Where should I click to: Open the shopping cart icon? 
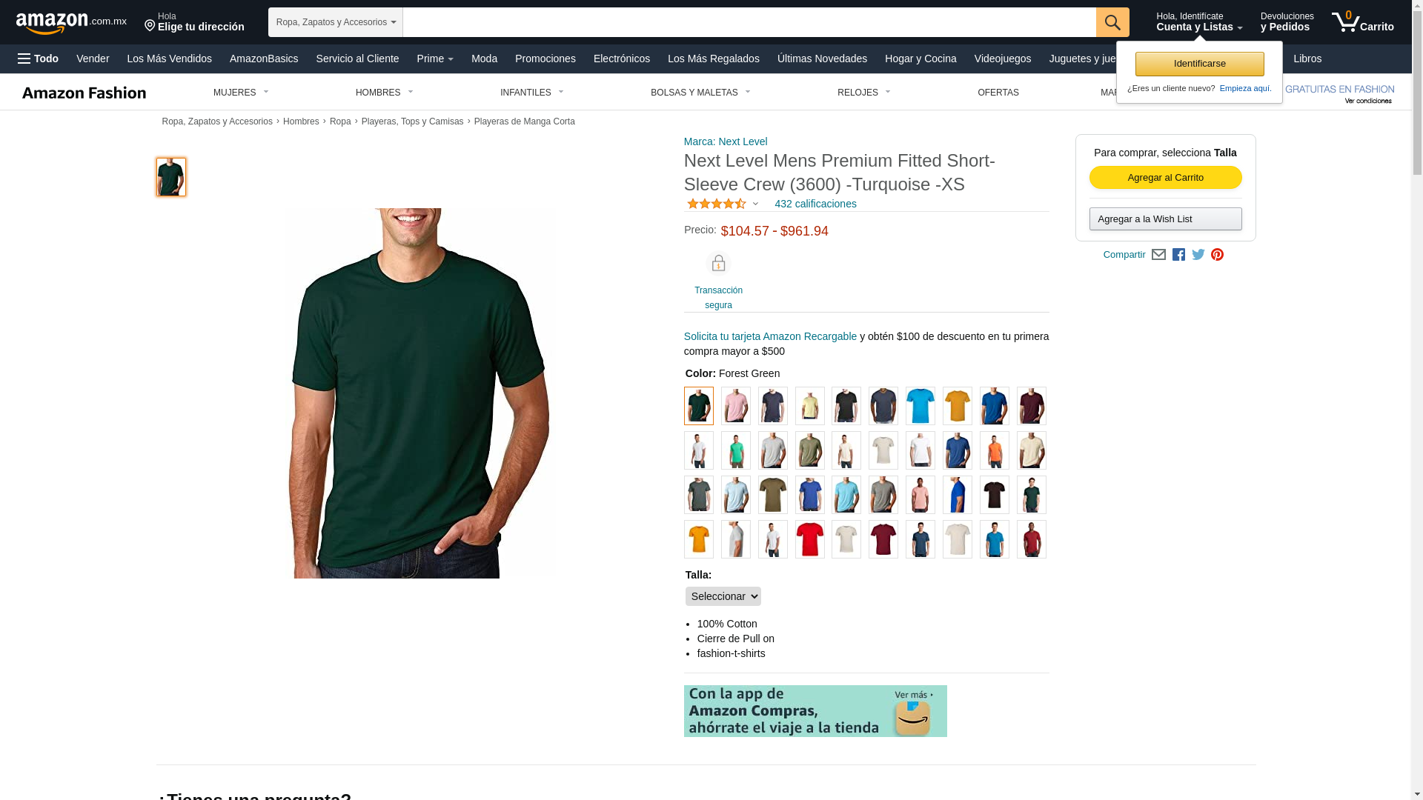[1362, 22]
